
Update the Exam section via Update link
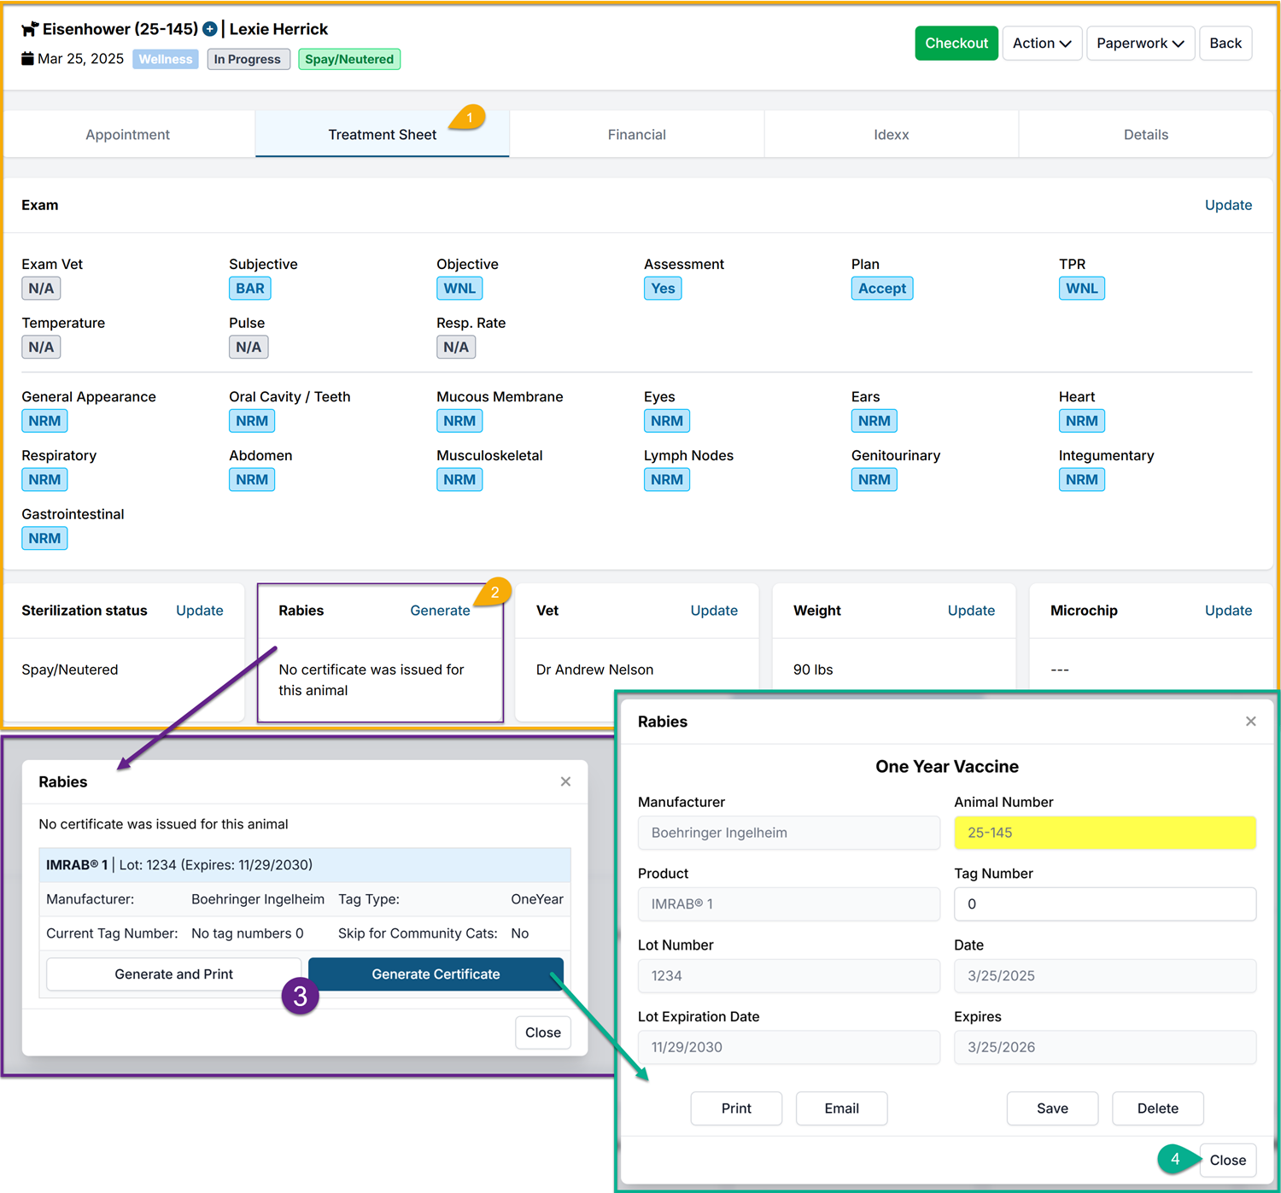[x=1227, y=205]
